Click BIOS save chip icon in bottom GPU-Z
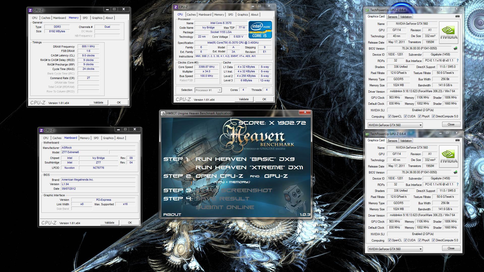 (x=456, y=172)
